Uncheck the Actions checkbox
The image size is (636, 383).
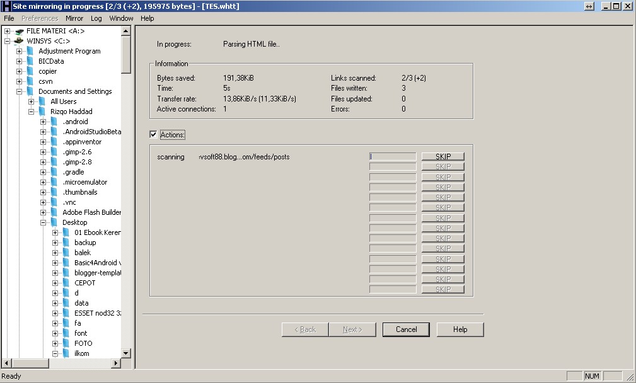(x=153, y=135)
